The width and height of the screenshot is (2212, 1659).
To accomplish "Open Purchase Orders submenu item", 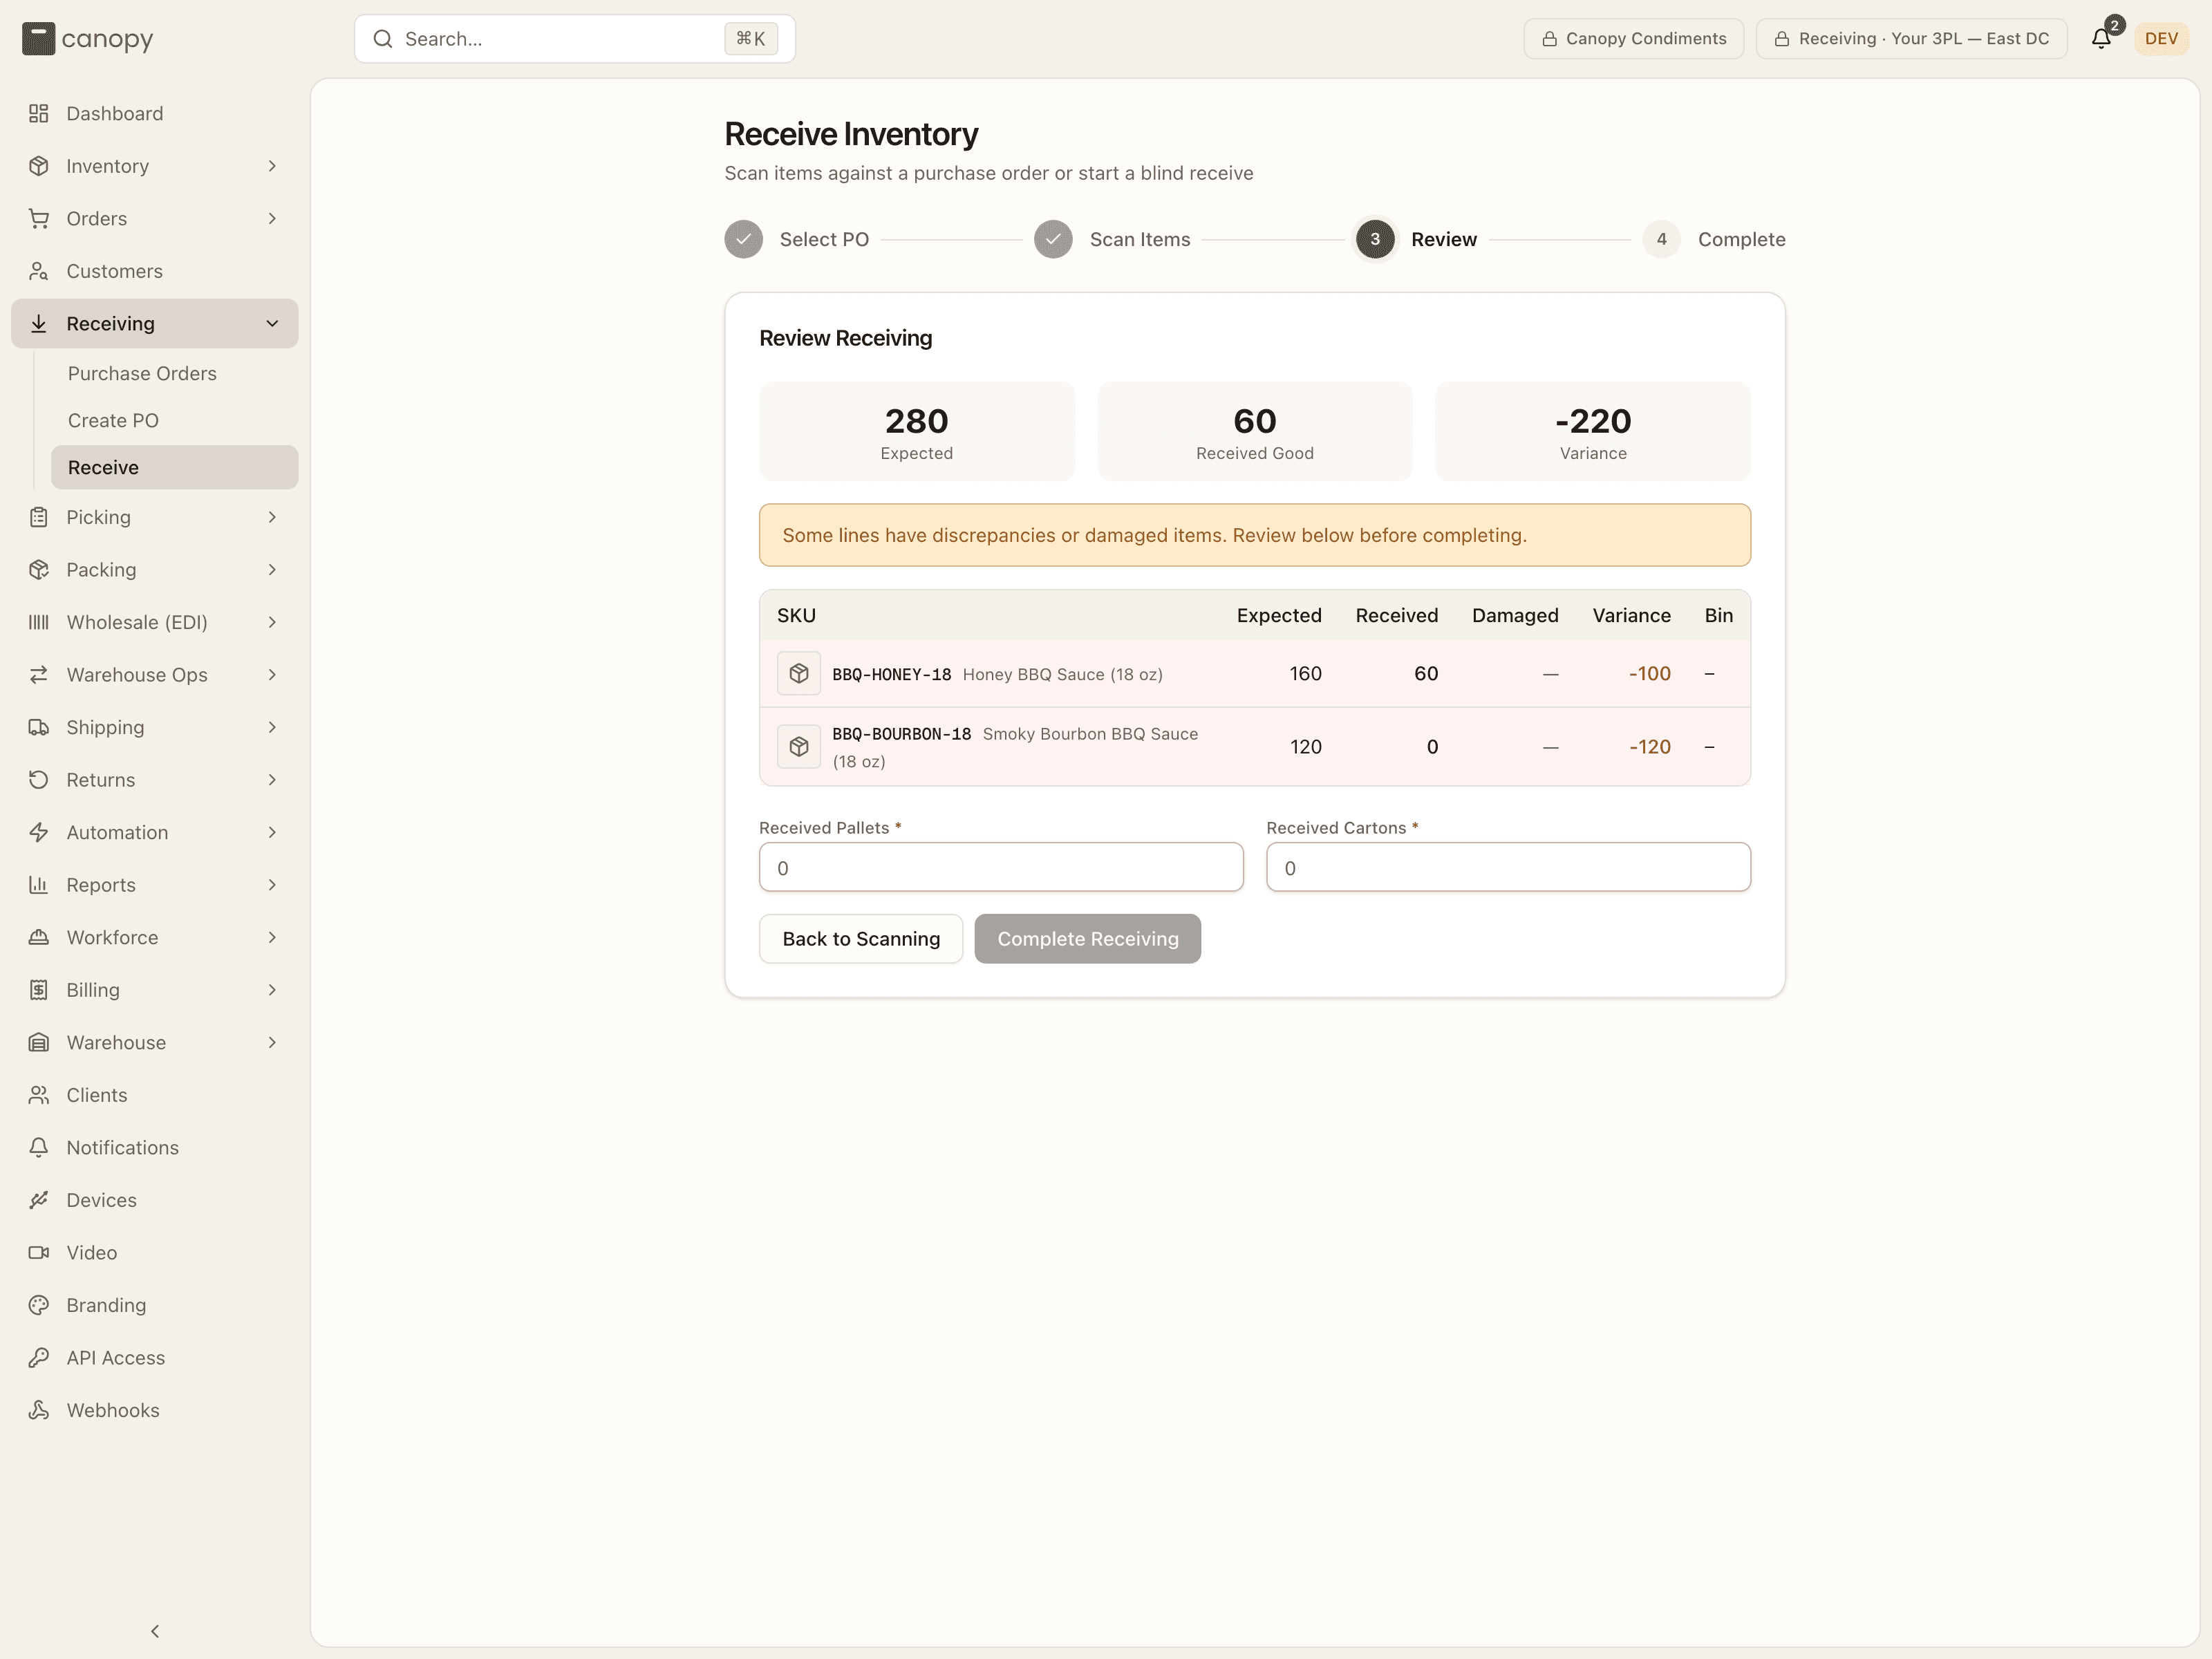I will 175,373.
